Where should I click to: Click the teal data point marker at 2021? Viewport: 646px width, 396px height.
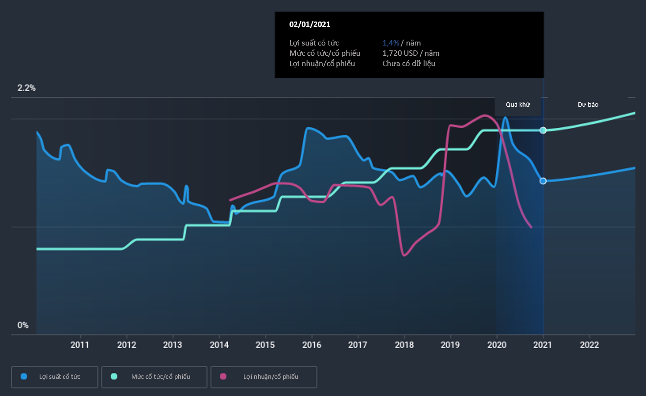(x=543, y=130)
